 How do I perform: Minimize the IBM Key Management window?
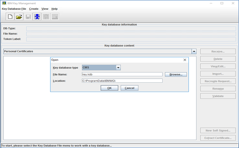(211, 3)
